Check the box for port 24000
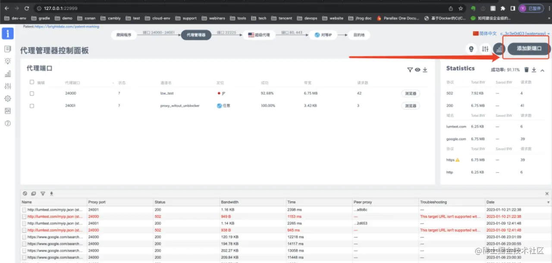Viewport: 552px width, 263px height. click(32, 93)
